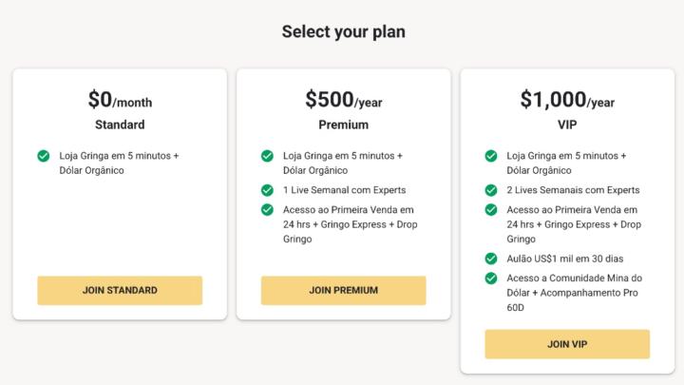Click the Premium checkmark beside Loja Gringa
The image size is (684, 385).
click(x=267, y=156)
